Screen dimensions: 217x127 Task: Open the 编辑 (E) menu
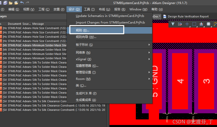click(14, 9)
